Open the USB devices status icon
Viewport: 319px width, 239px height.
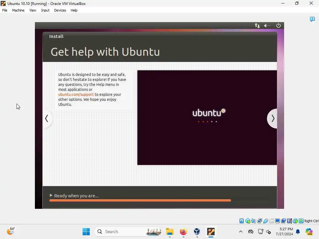click(265, 221)
